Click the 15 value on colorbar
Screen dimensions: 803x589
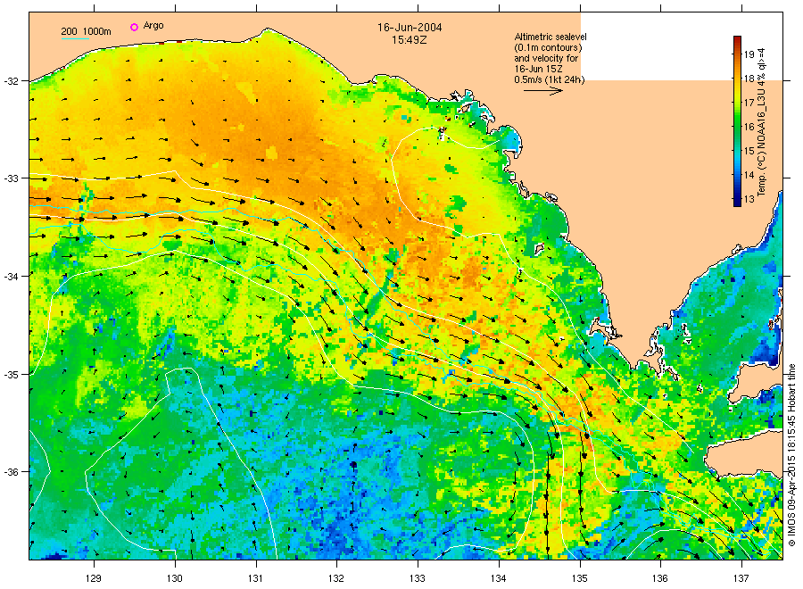(749, 151)
